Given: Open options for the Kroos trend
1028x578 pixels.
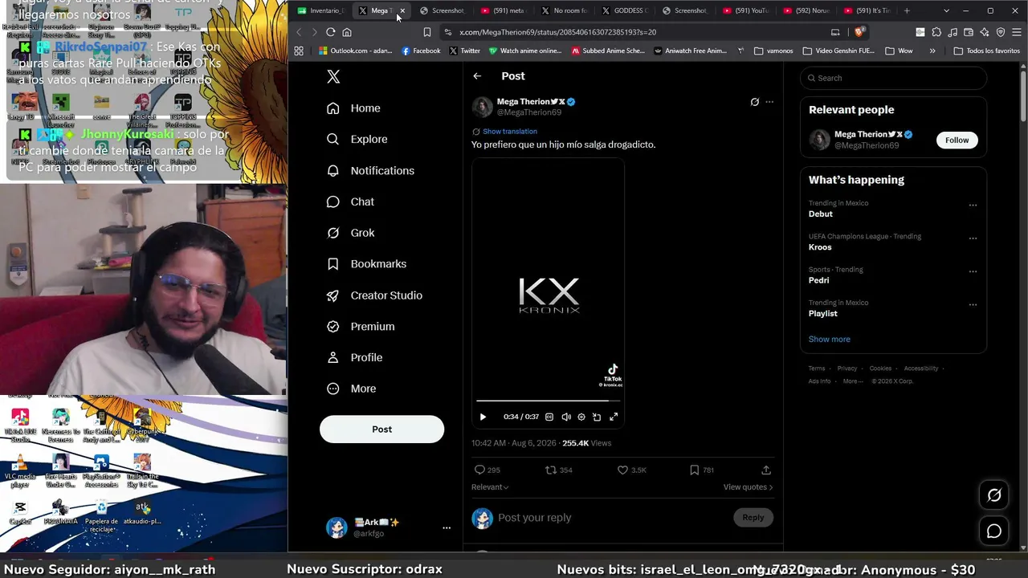Looking at the screenshot, I should click(973, 238).
